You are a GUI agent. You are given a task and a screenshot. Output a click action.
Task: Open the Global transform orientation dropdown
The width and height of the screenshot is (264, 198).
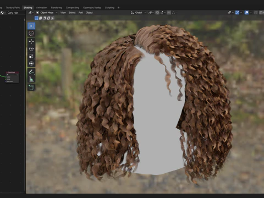tap(139, 13)
